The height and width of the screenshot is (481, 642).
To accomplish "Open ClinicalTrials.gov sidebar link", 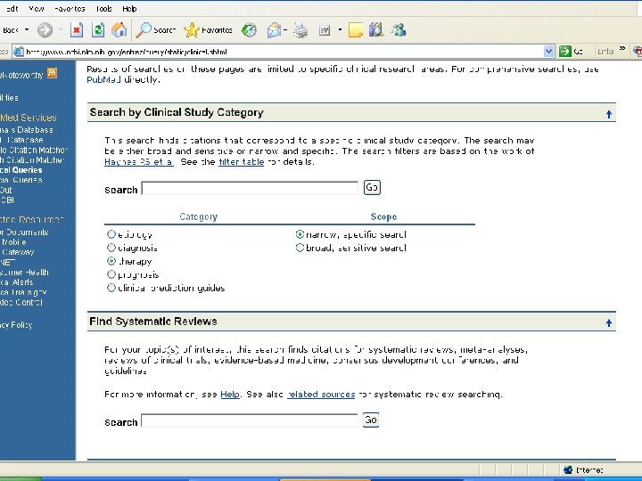I will 23,292.
